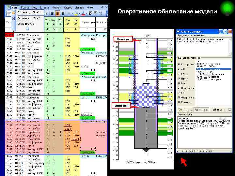Click the Поиск button with binoculars

coord(218,110)
